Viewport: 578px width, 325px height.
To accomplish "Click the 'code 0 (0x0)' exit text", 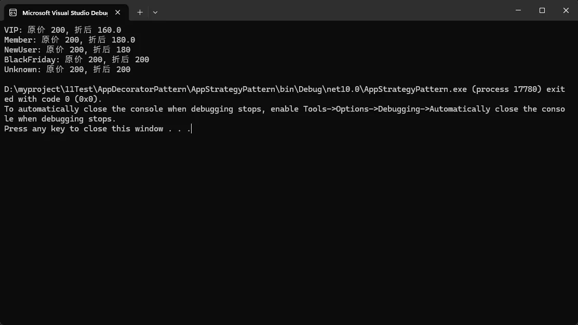I will (72, 99).
